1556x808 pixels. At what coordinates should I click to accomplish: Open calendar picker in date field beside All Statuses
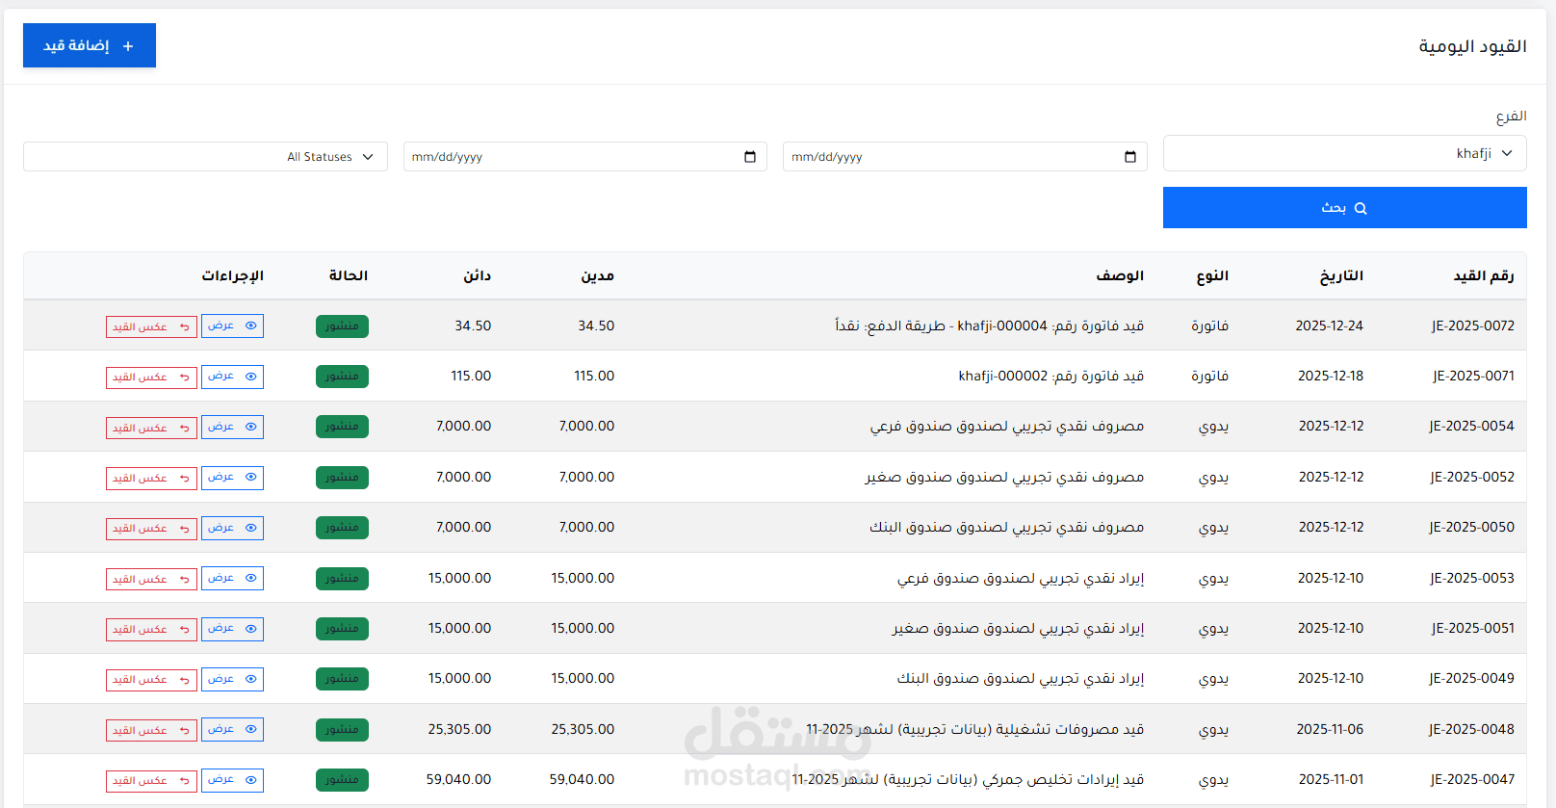coord(750,157)
